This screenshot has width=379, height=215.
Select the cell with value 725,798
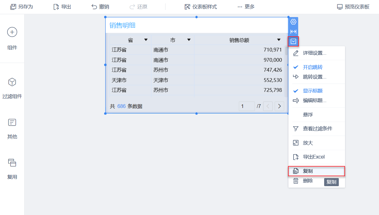239,90
